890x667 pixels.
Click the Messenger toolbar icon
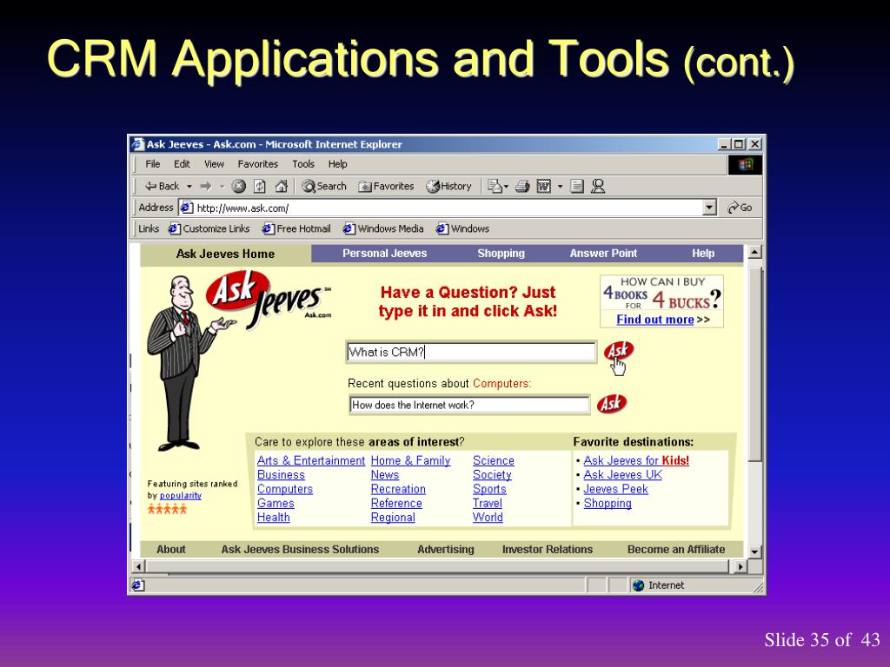click(598, 186)
